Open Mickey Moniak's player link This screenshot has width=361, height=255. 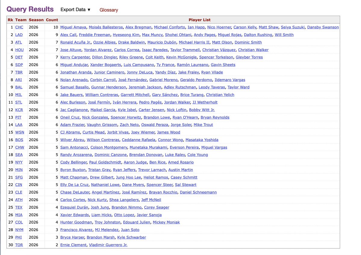(166, 222)
